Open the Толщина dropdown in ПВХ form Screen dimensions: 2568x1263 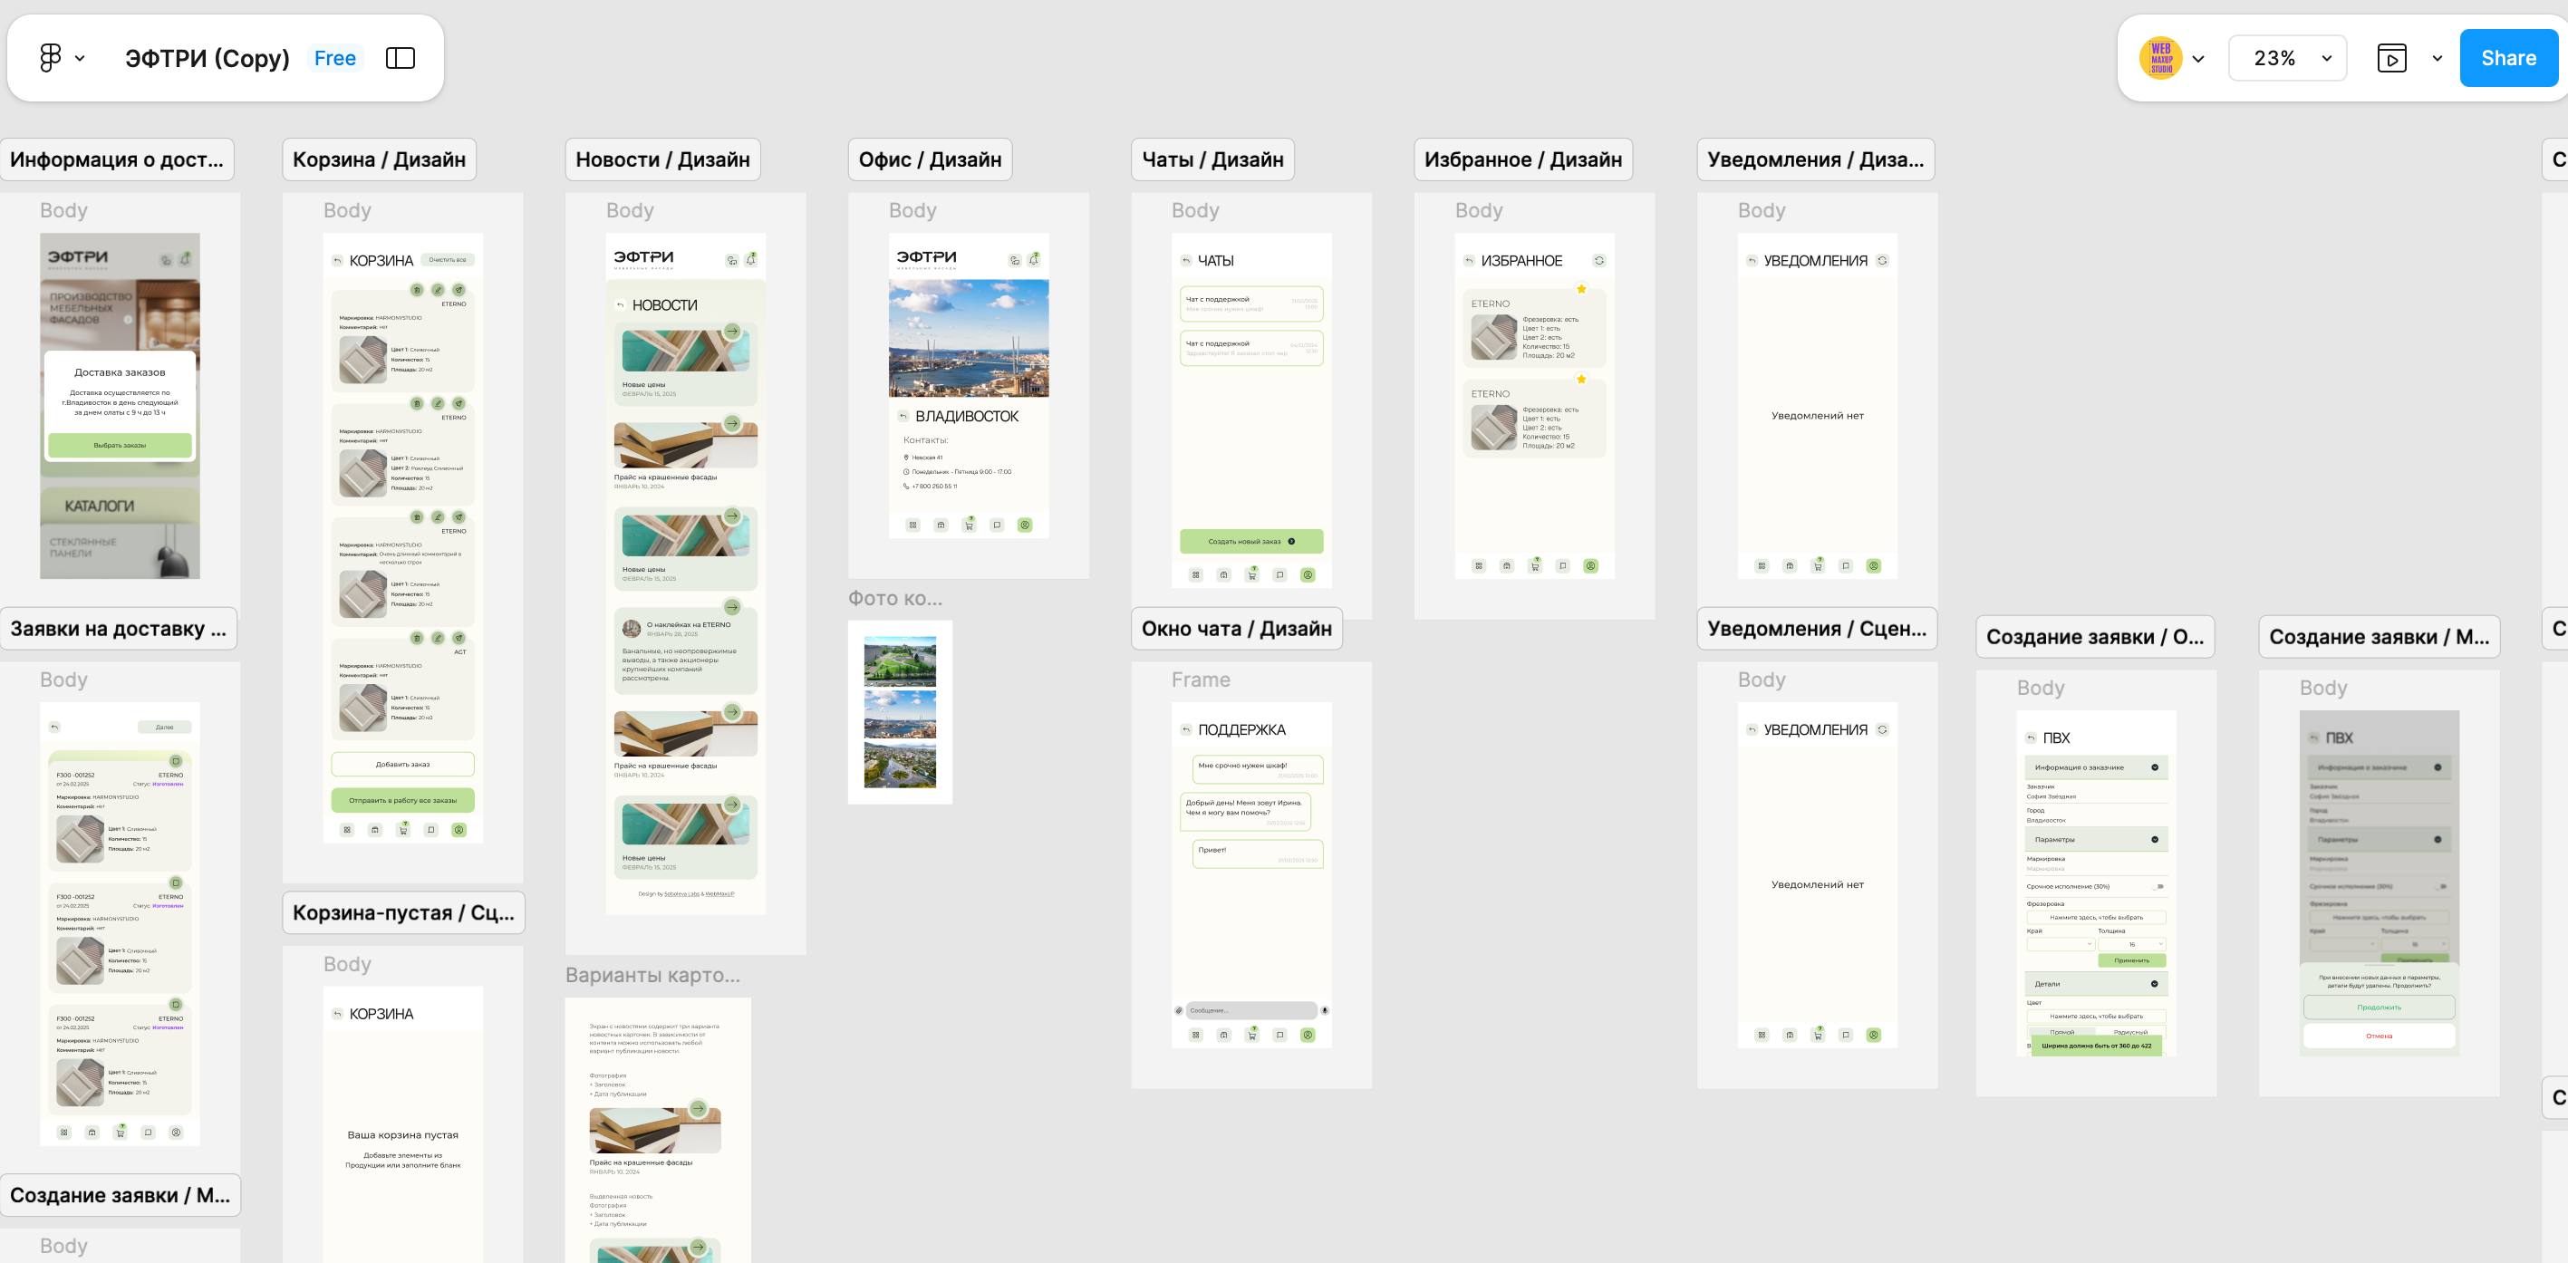[2131, 944]
